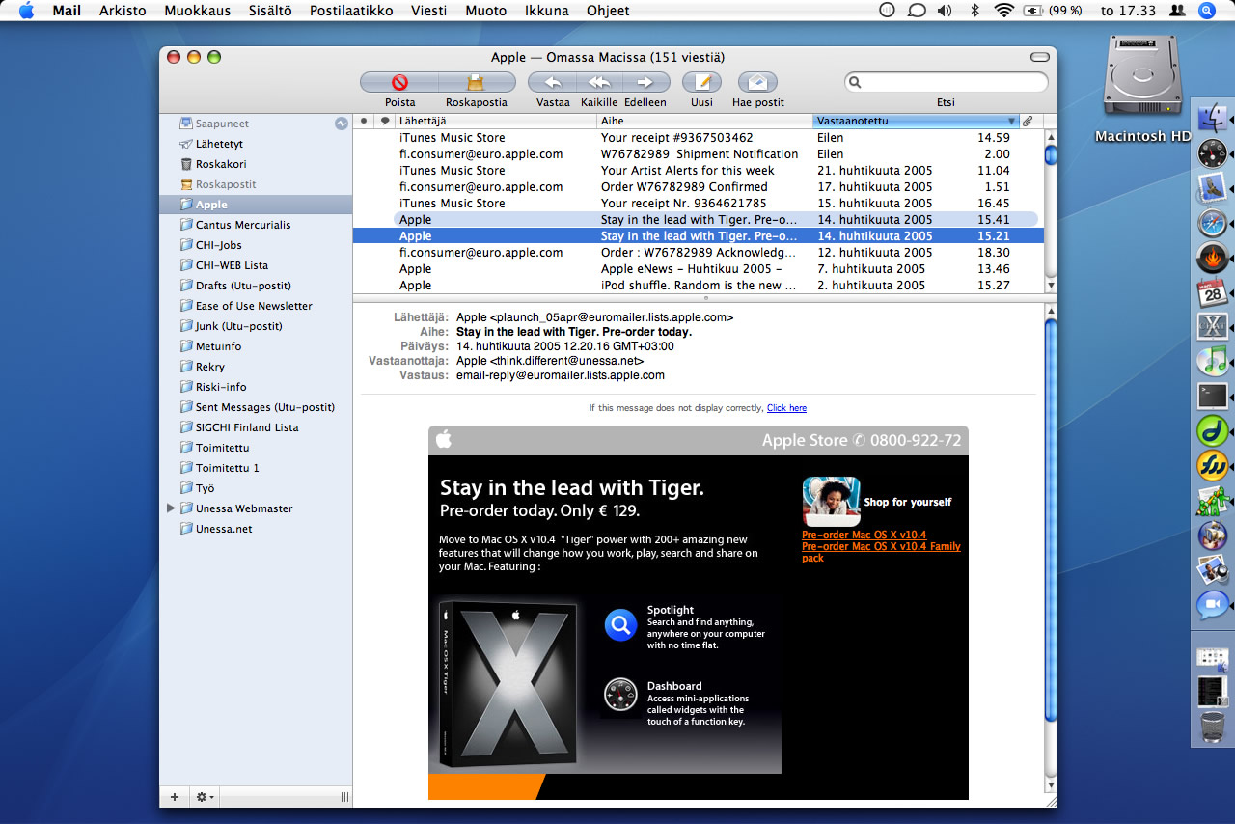Open the Postilaatikko menu
The image size is (1235, 824).
coord(351,11)
